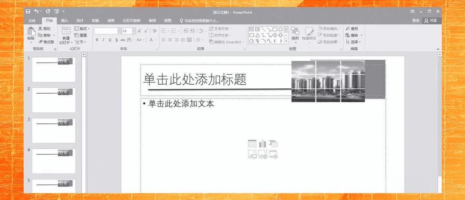
Task: Toggle Strikethrough abc formatting
Action: point(123,40)
